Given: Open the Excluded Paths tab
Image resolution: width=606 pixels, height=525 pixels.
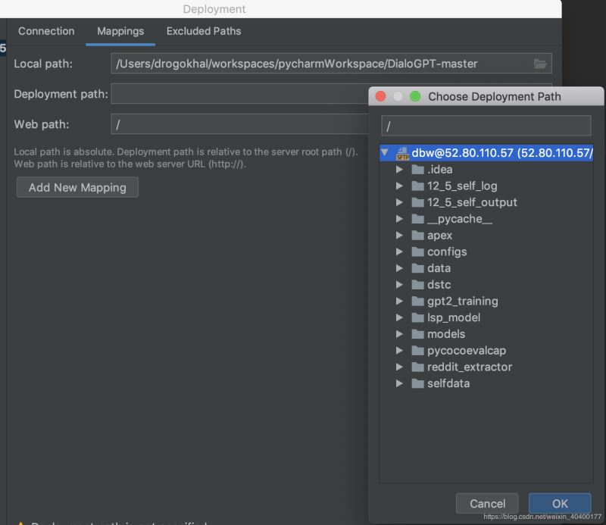Looking at the screenshot, I should point(203,31).
